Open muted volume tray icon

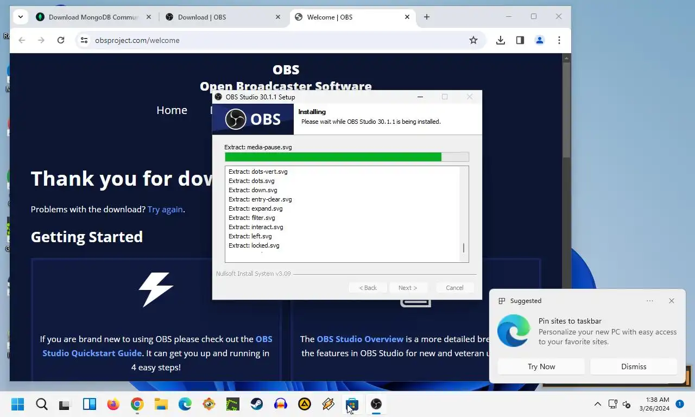coord(627,404)
